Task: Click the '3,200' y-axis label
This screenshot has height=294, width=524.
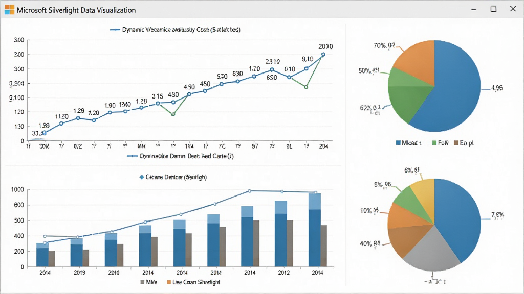Action: 16,83
